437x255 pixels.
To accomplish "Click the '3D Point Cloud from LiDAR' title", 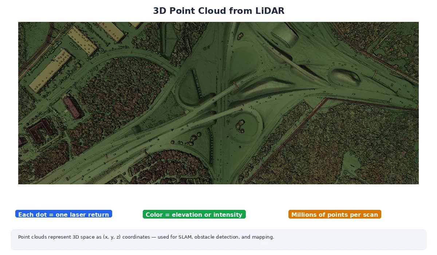I will (x=219, y=11).
